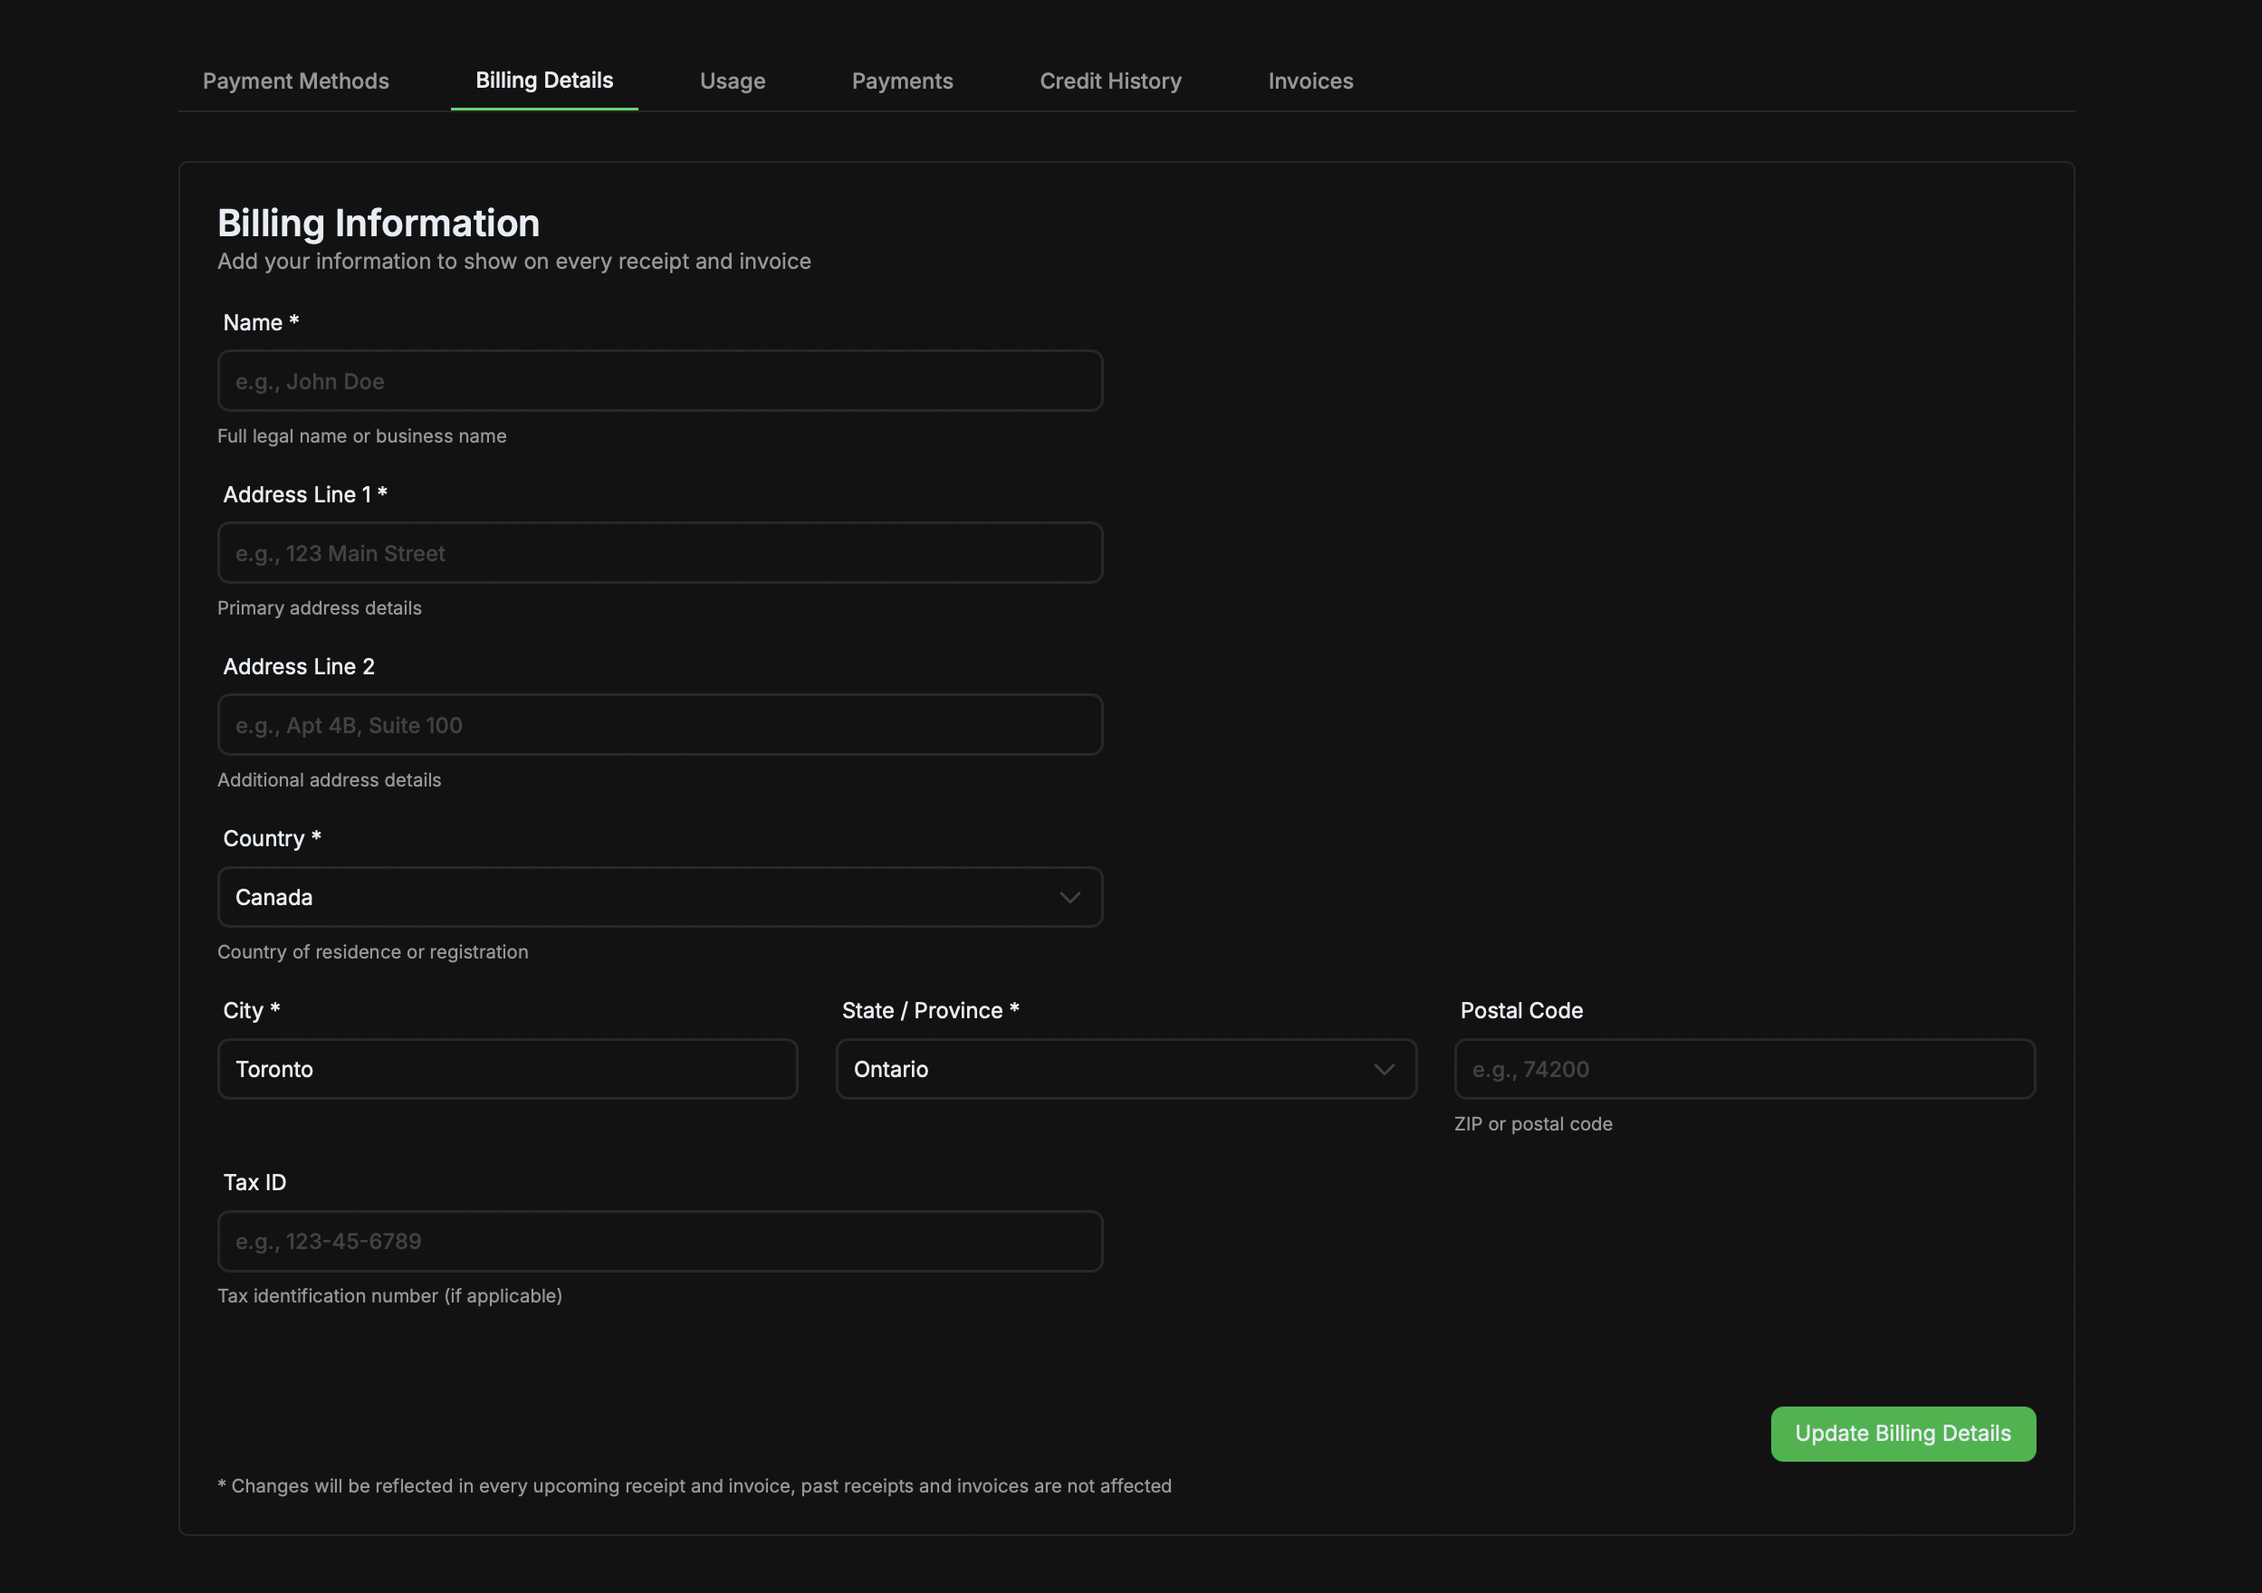Image resolution: width=2262 pixels, height=1593 pixels.
Task: Go to the Payments tab
Action: [x=903, y=81]
